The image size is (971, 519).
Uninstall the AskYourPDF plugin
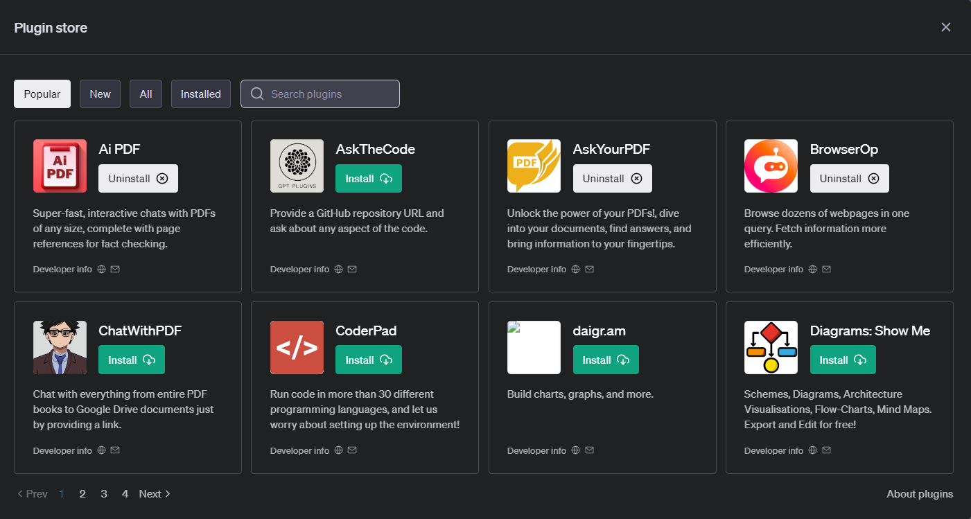point(613,179)
